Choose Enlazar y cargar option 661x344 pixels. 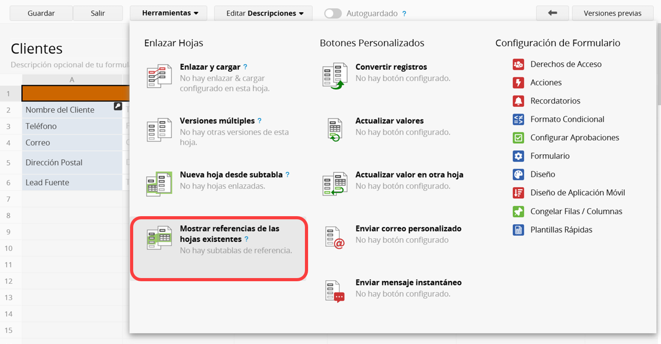click(210, 67)
